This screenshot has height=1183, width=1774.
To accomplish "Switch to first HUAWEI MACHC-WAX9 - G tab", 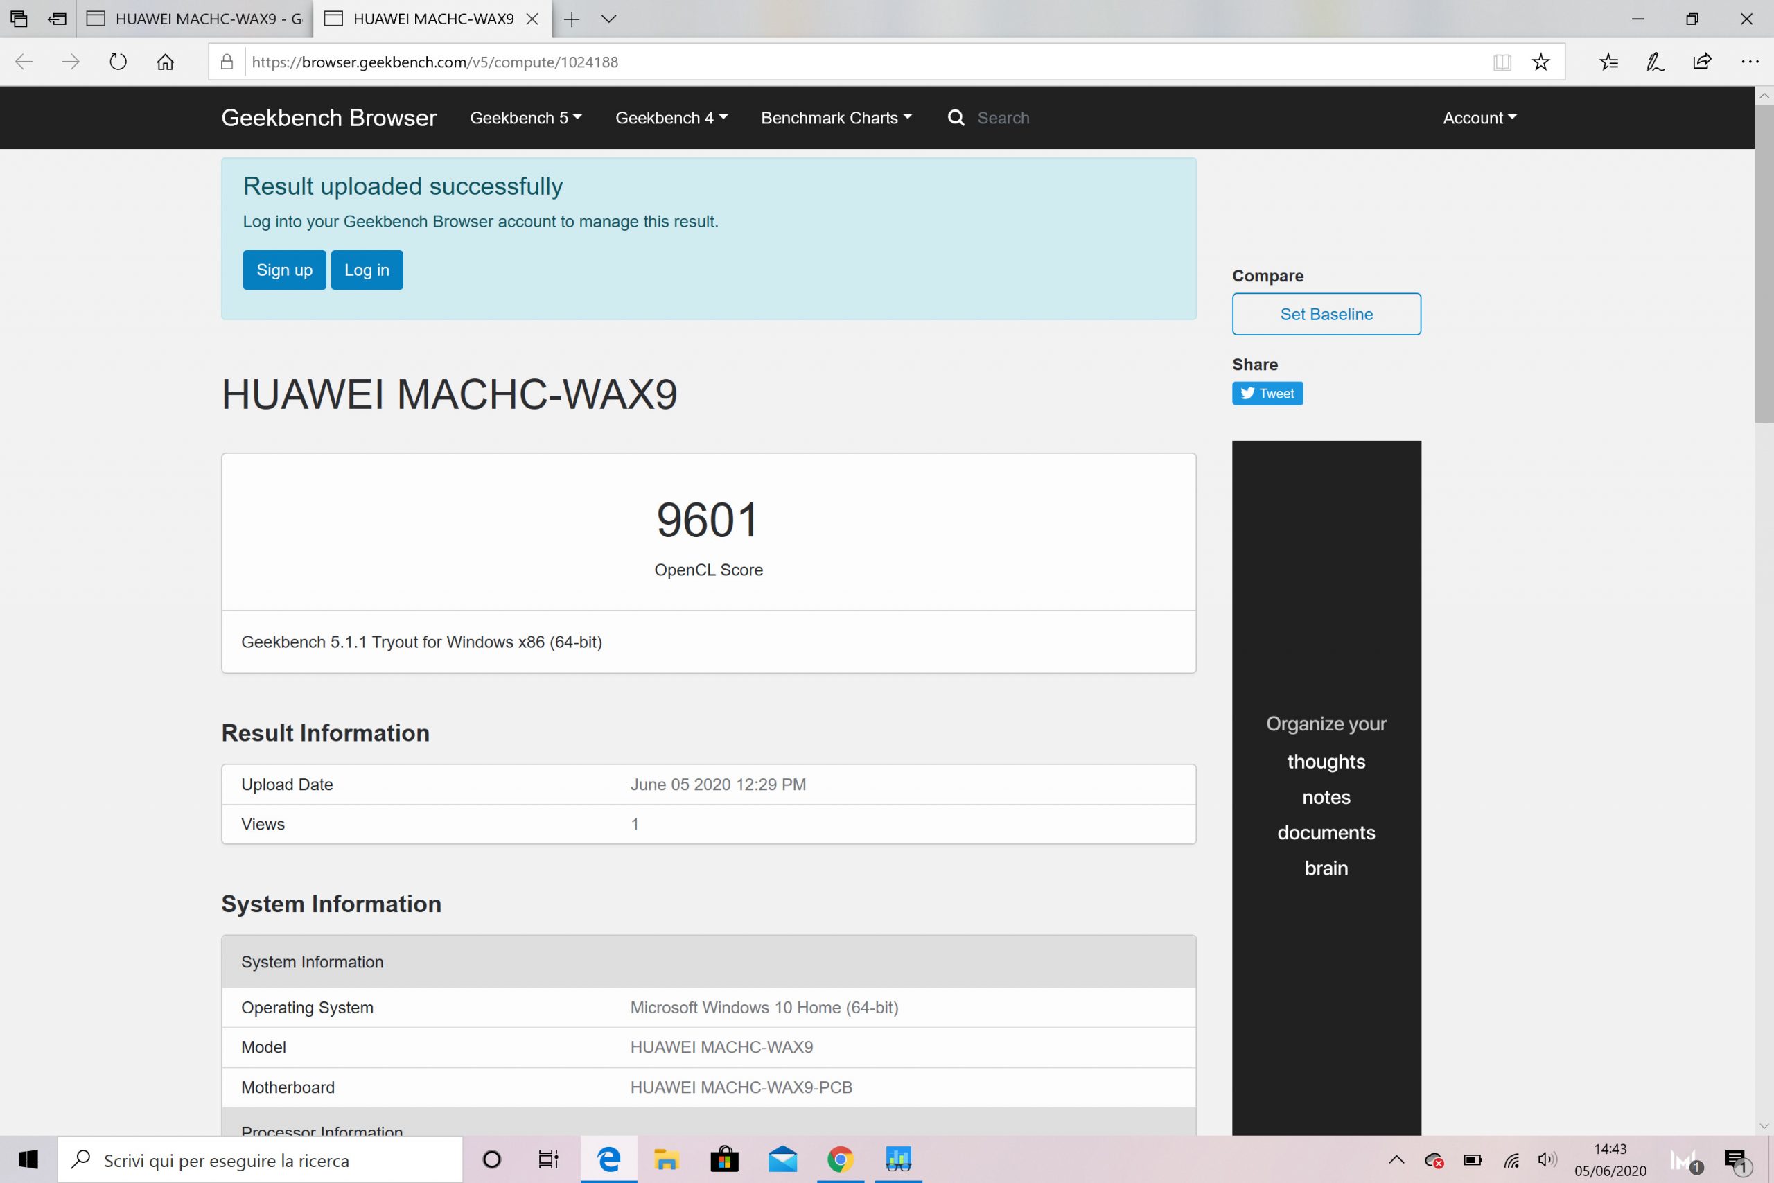I will (195, 19).
